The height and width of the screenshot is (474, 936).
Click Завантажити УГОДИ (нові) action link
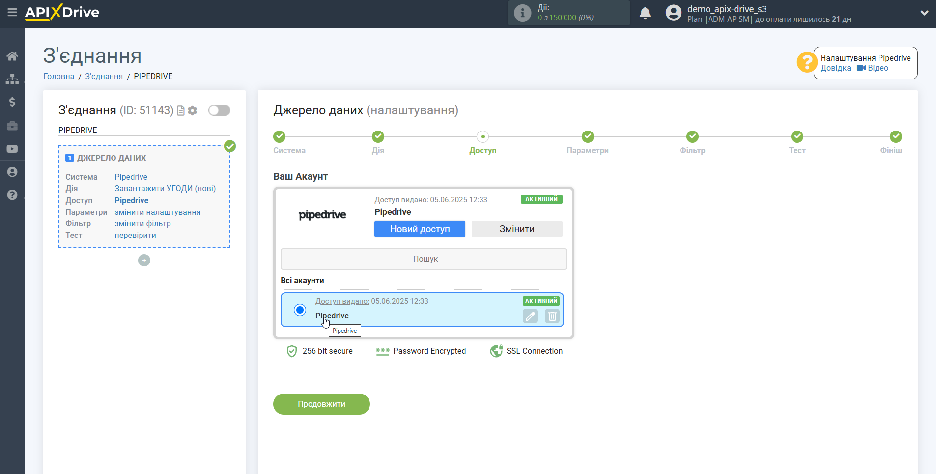point(165,188)
